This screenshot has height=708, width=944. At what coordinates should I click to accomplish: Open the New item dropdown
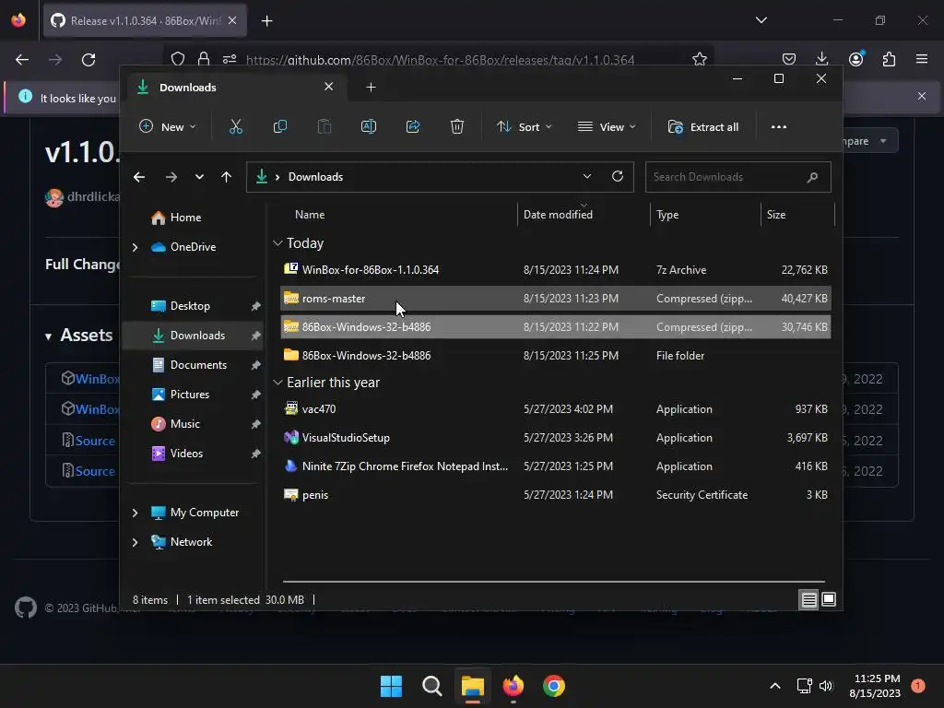click(168, 127)
